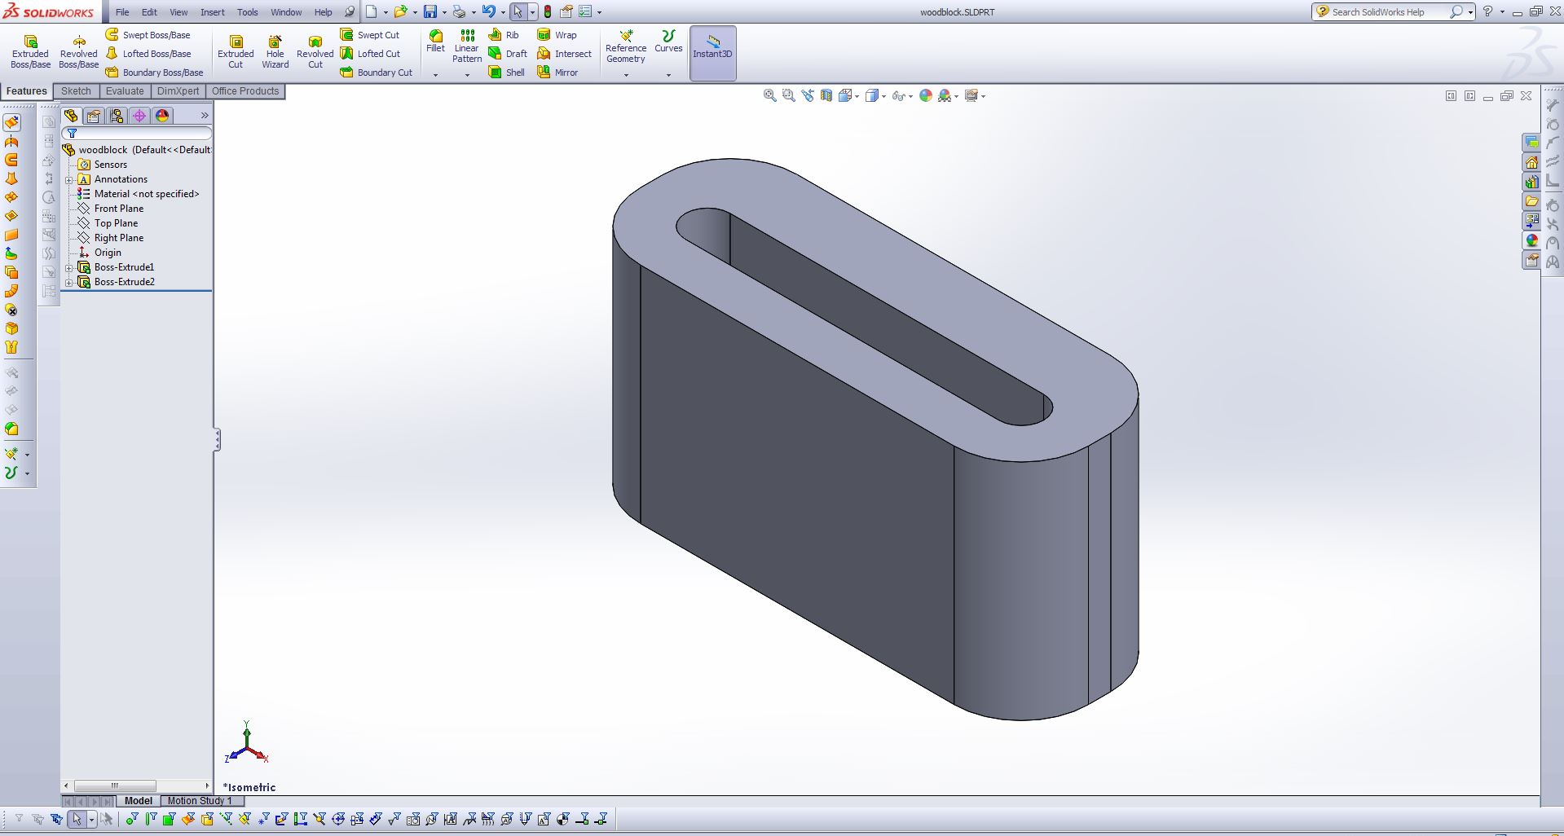Open the Section View tool
Screen dimensions: 1564x836
click(826, 95)
